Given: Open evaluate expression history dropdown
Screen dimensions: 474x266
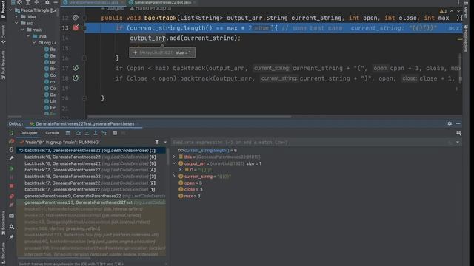Looking at the screenshot, I should click(x=458, y=143).
